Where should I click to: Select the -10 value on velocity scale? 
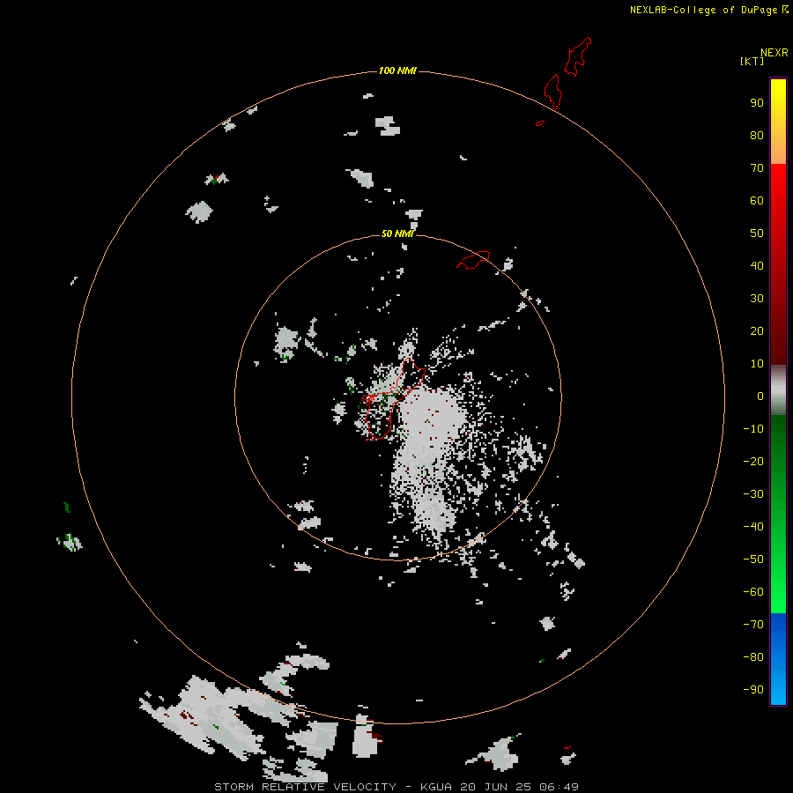[753, 429]
